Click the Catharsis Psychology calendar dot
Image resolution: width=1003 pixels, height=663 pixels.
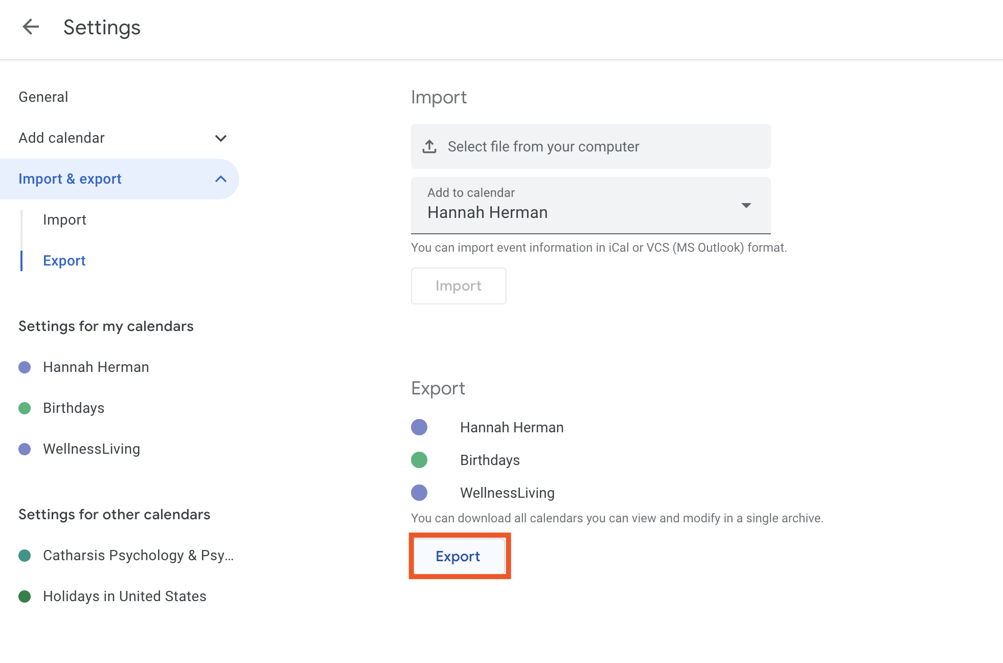coord(24,556)
